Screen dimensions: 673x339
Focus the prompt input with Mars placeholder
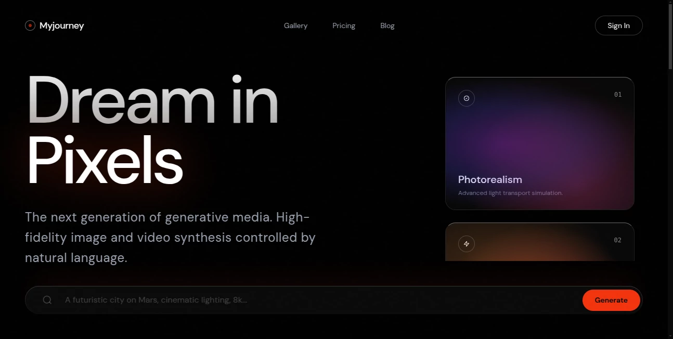312,300
